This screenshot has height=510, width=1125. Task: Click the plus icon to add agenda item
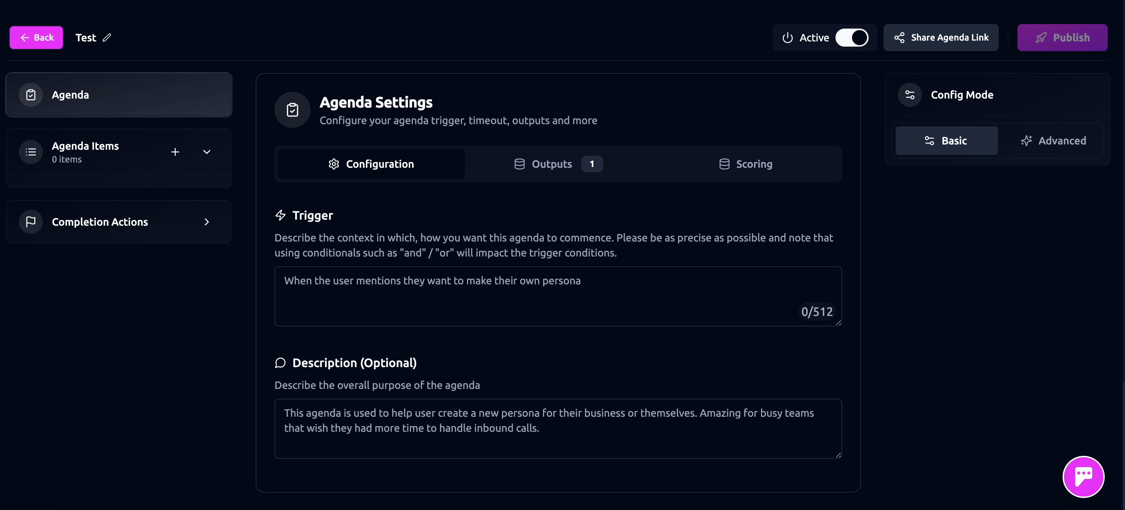pyautogui.click(x=175, y=152)
